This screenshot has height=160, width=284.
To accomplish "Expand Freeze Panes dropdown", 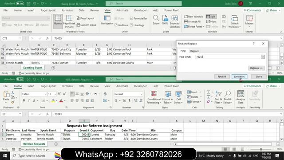I will click(x=203, y=27).
